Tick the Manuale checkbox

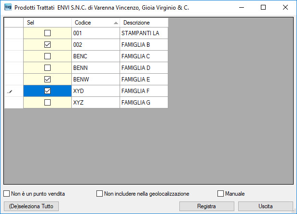[x=220, y=194]
